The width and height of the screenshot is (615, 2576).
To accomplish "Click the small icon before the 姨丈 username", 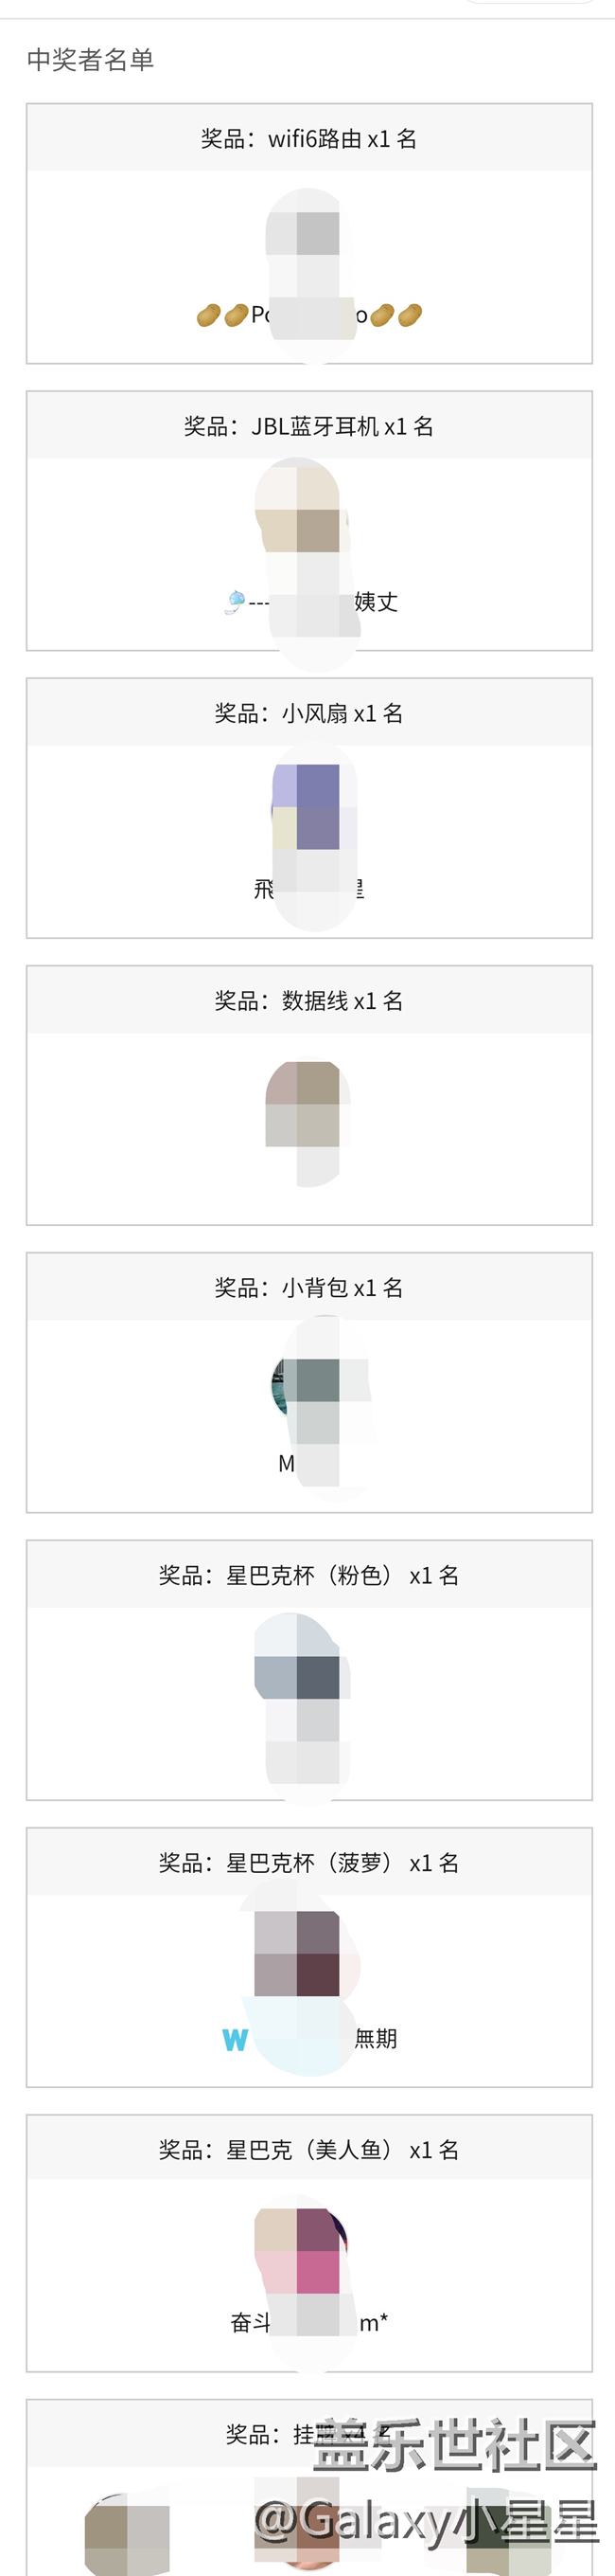I will point(236,601).
